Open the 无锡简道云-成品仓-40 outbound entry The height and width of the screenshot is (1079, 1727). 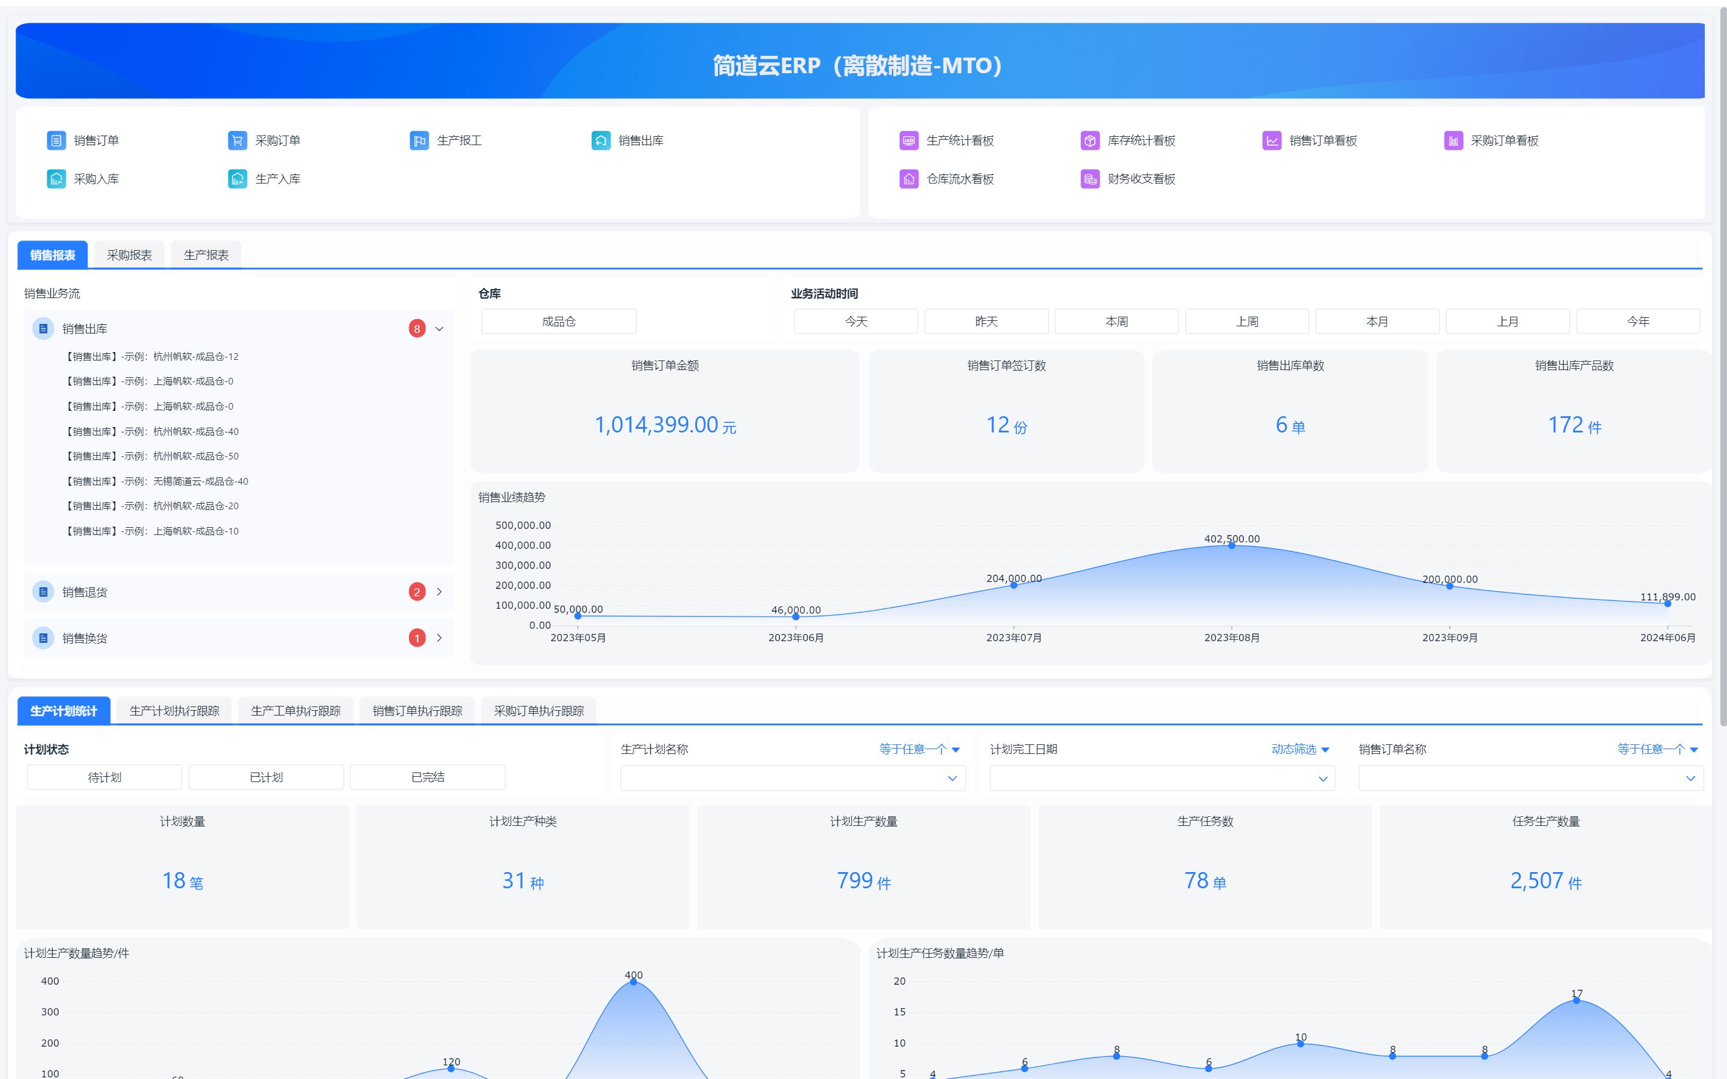[x=158, y=481]
